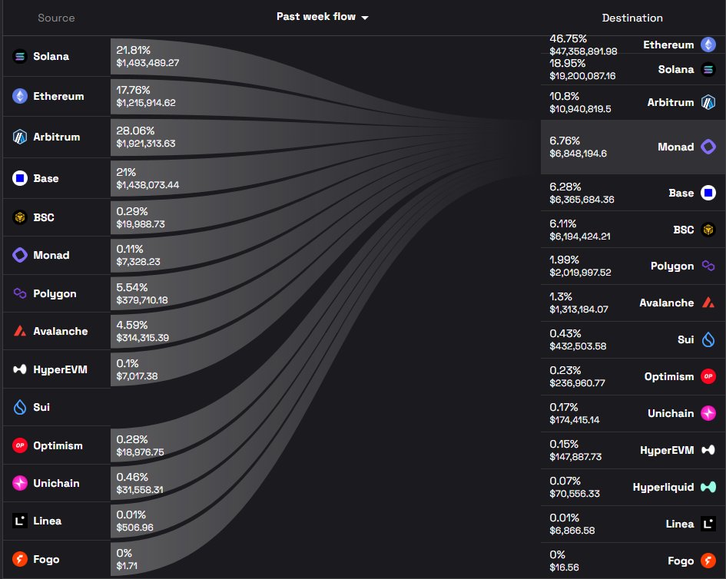Image resolution: width=726 pixels, height=579 pixels.
Task: Click the $10,940,819.5 Arbitrum destination value
Action: (580, 109)
